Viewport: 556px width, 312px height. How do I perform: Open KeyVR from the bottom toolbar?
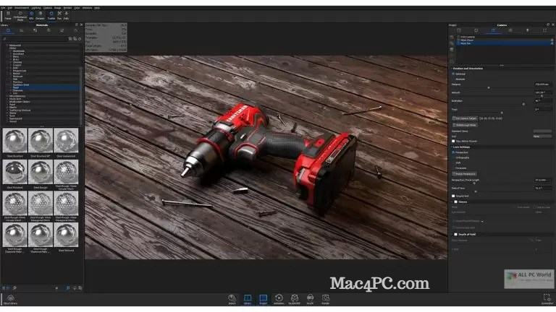click(310, 299)
